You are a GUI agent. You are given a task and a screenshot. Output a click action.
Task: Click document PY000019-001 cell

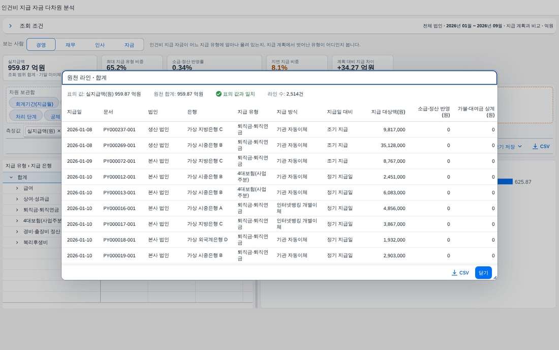119,255
